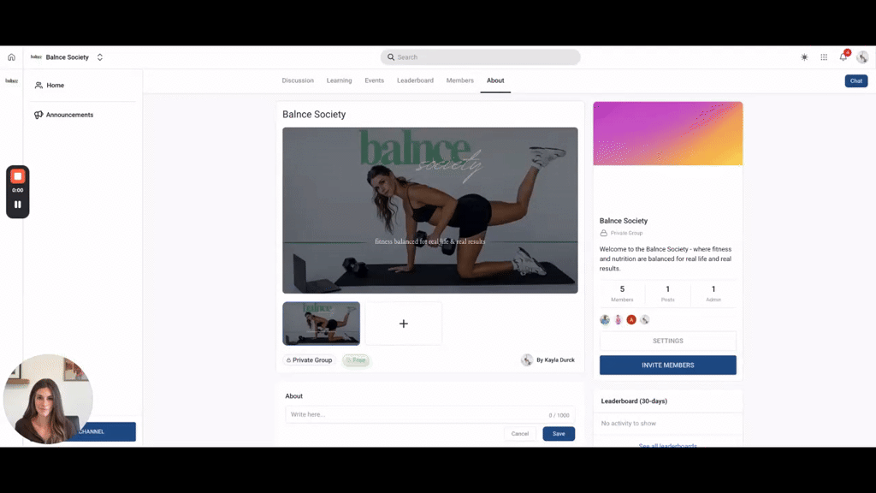Click the search field
Image resolution: width=876 pixels, height=493 pixels.
click(x=481, y=57)
